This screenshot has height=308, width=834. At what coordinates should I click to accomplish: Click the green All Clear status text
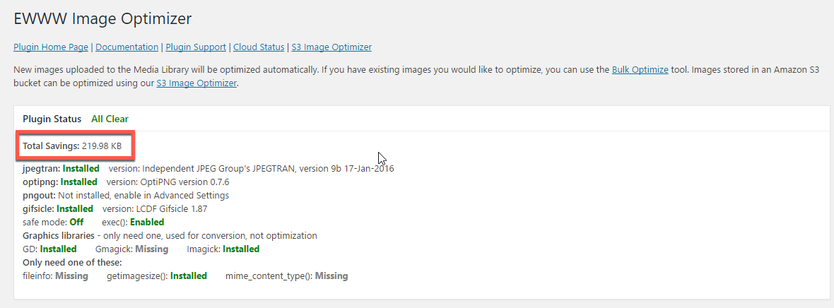coord(110,119)
